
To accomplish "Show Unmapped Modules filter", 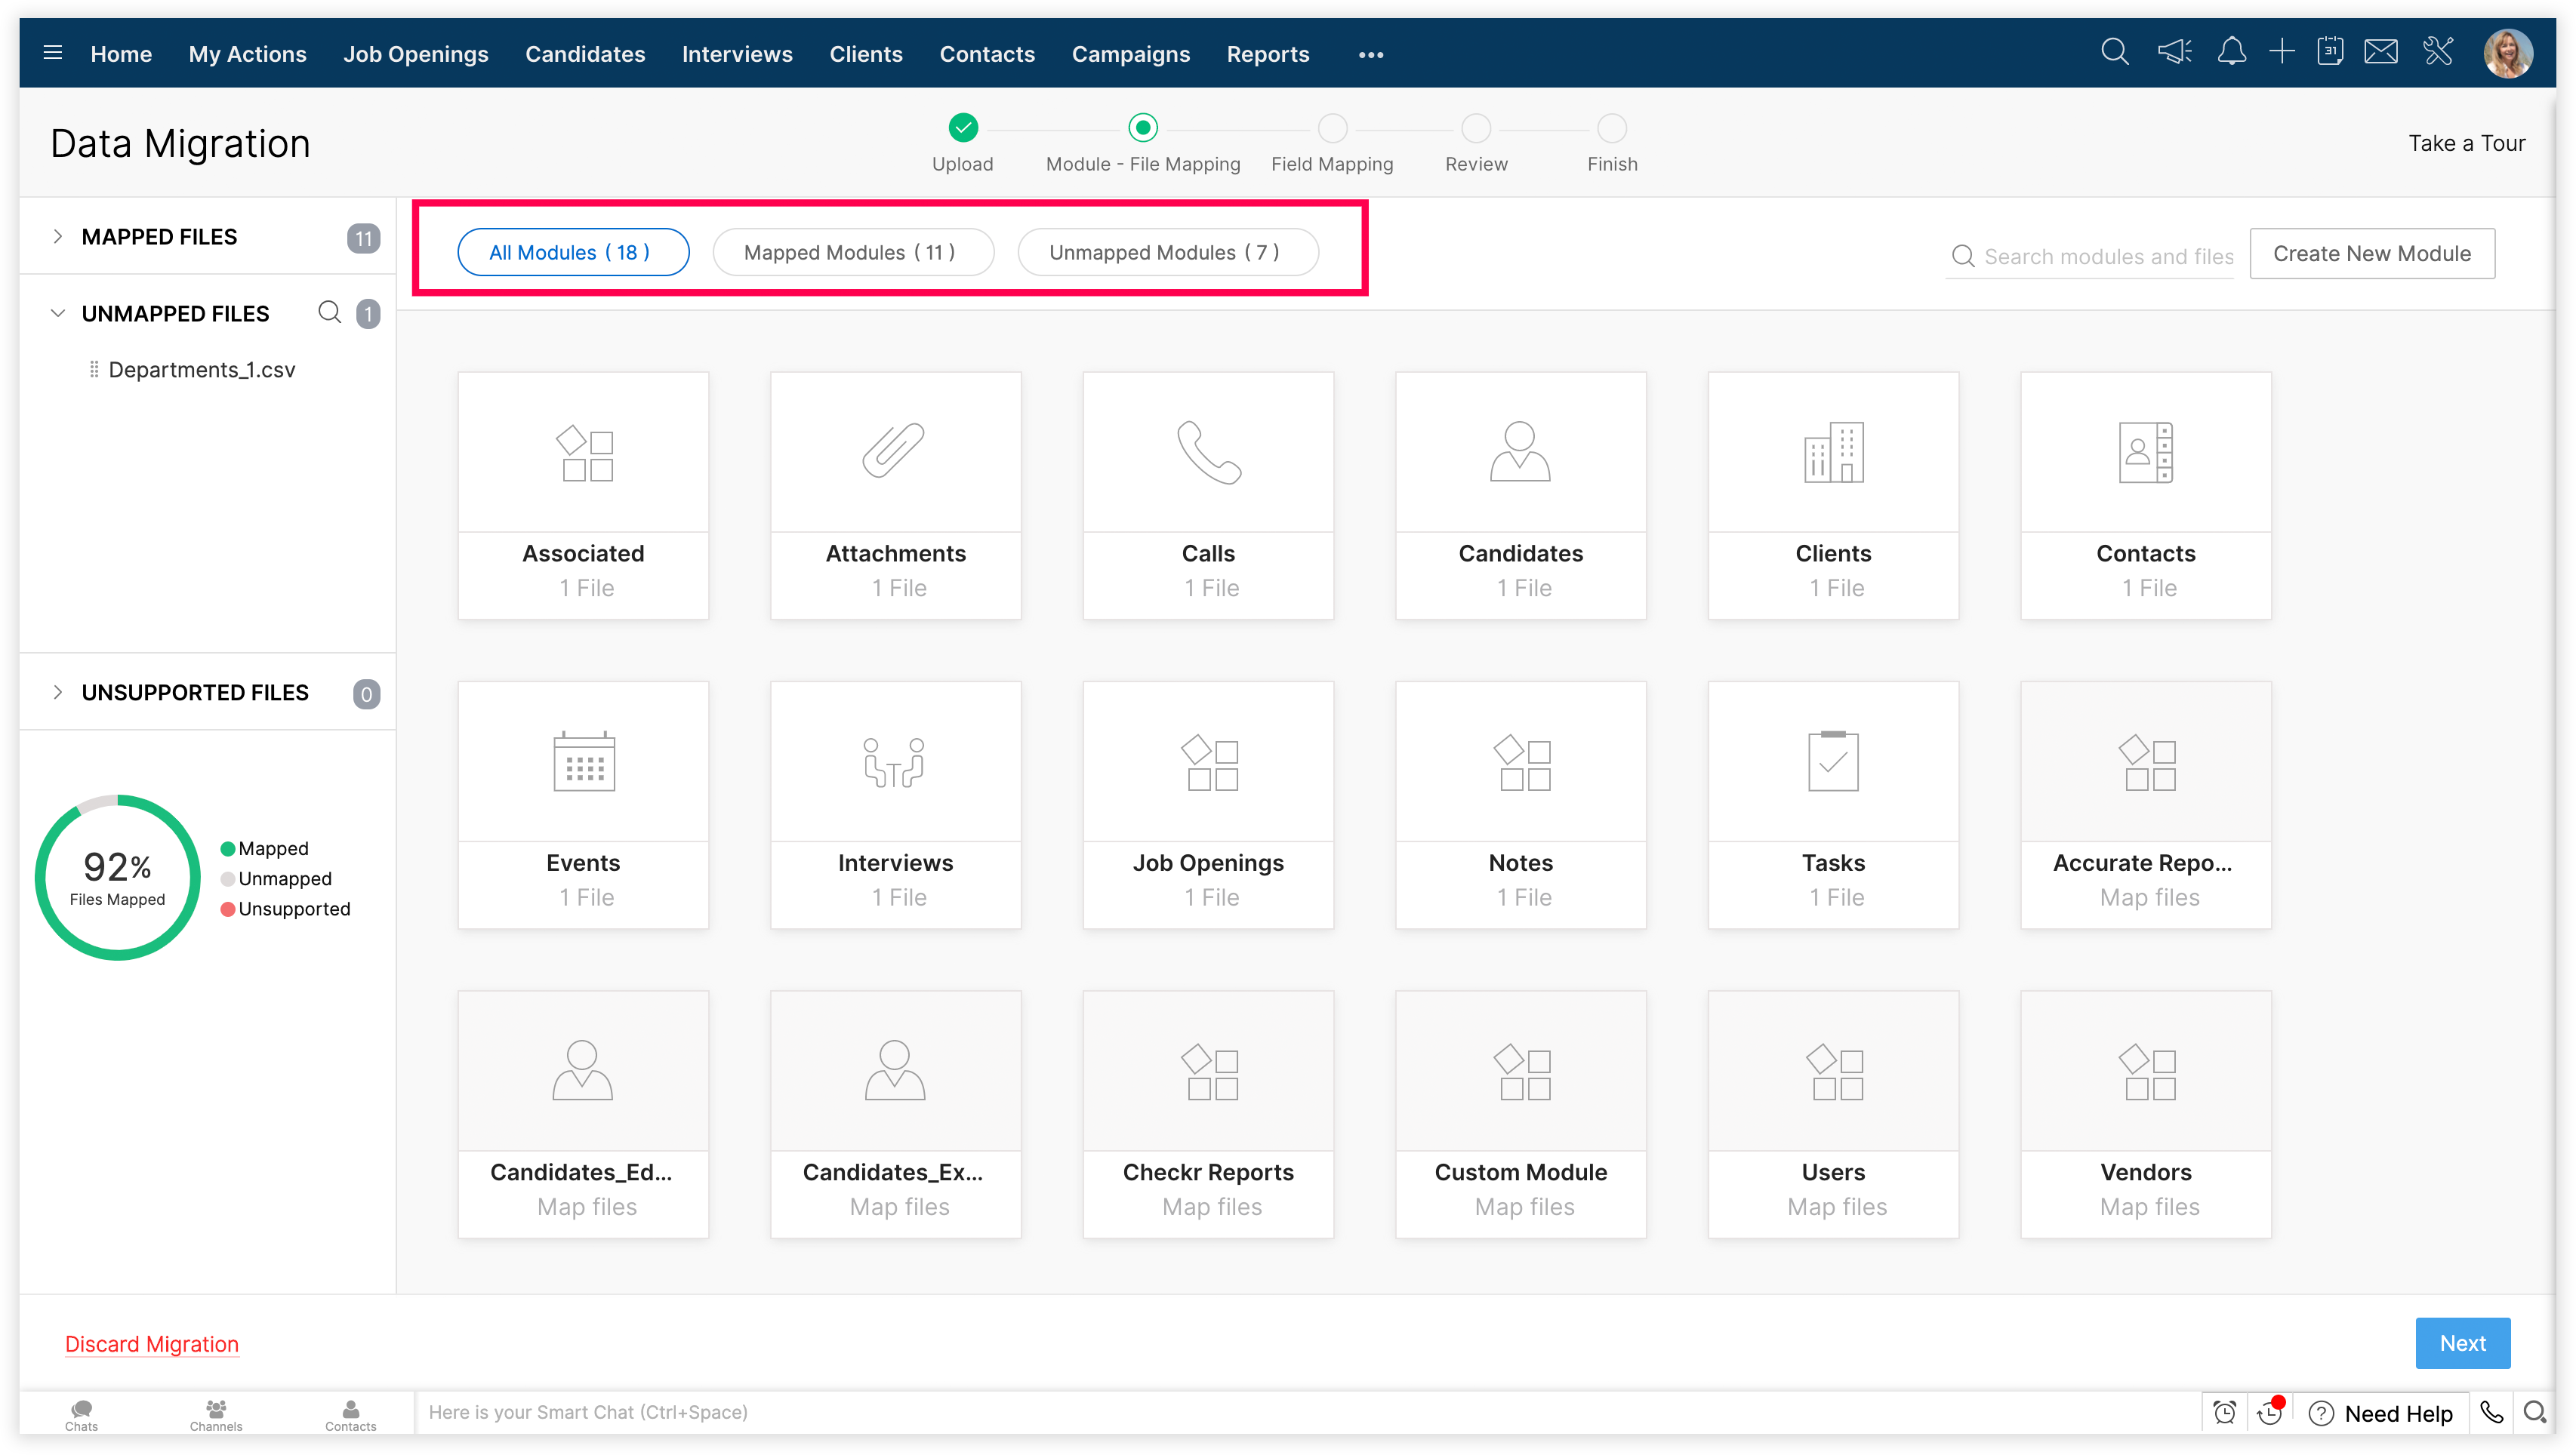I will tap(1167, 252).
